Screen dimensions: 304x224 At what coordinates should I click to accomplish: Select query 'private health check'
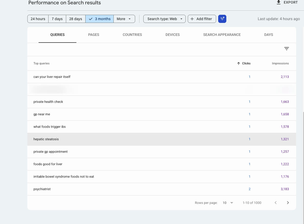(48, 102)
